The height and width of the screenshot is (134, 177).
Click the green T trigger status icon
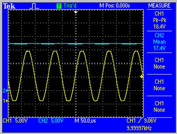(x=59, y=6)
